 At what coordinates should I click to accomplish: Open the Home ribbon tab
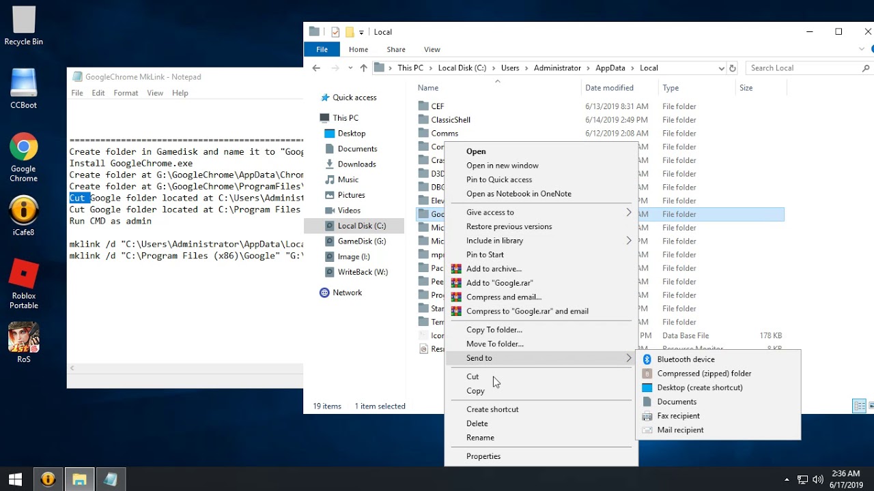click(x=358, y=49)
